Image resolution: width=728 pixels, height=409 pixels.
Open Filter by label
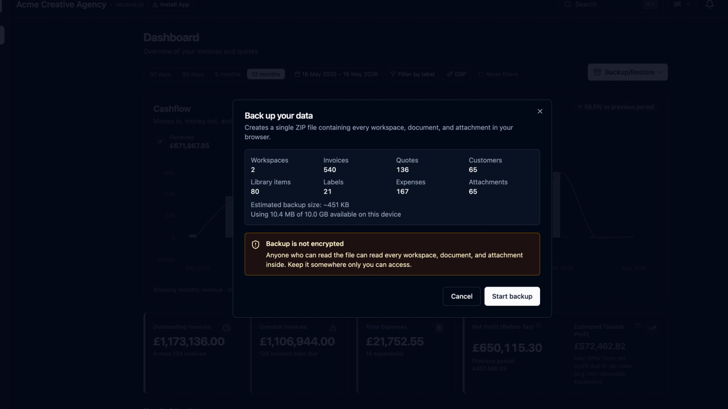[412, 74]
